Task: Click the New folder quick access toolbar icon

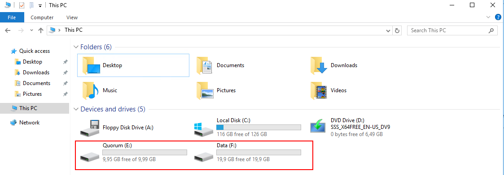Action: click(x=31, y=5)
